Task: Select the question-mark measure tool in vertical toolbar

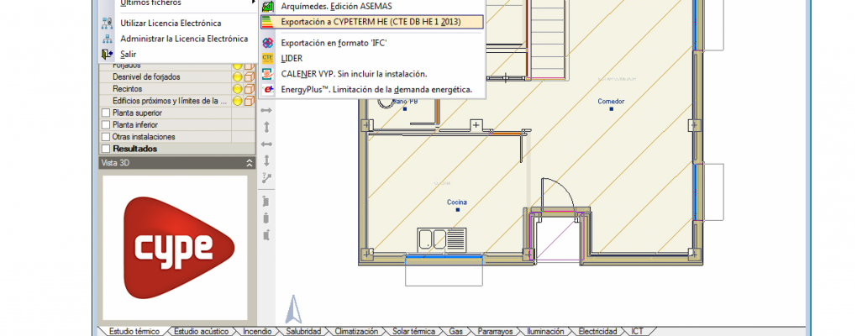Action: click(266, 177)
